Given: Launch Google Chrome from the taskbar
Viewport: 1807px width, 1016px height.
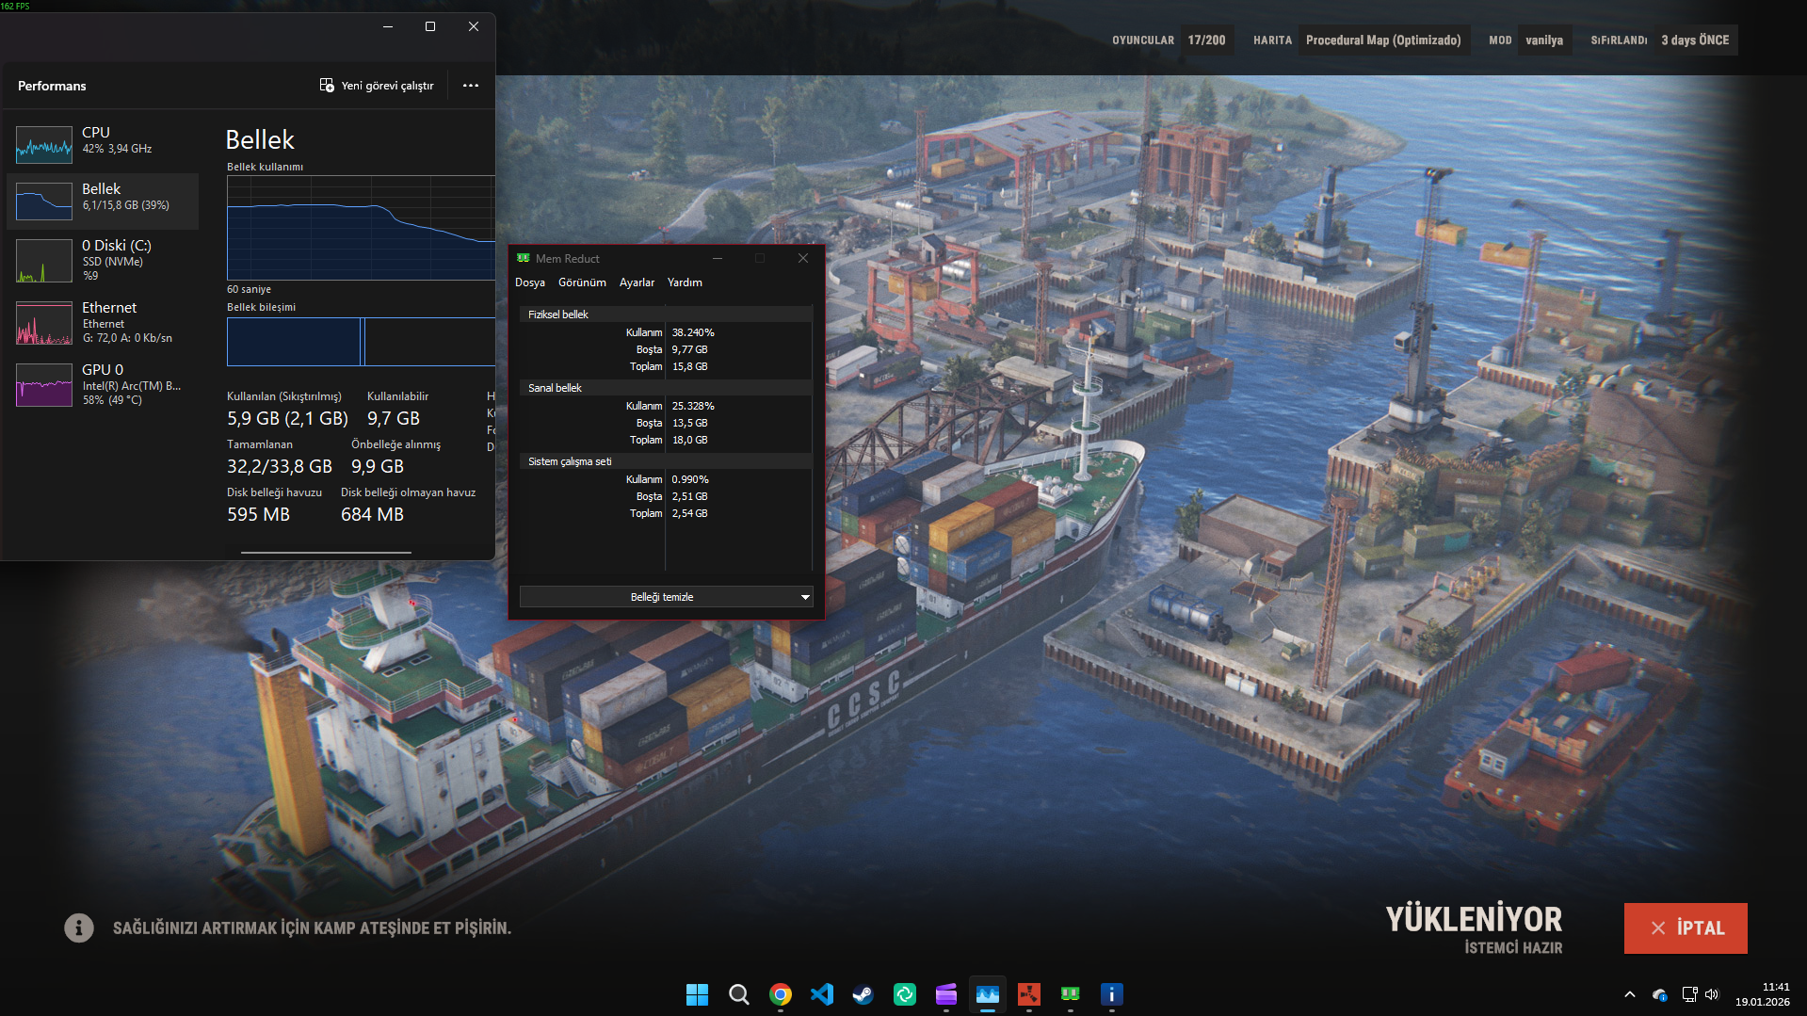Looking at the screenshot, I should pos(781,994).
